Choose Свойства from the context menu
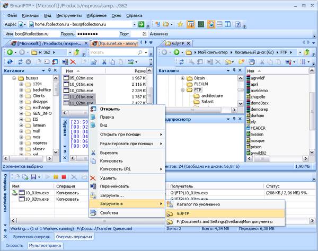 coord(127,213)
